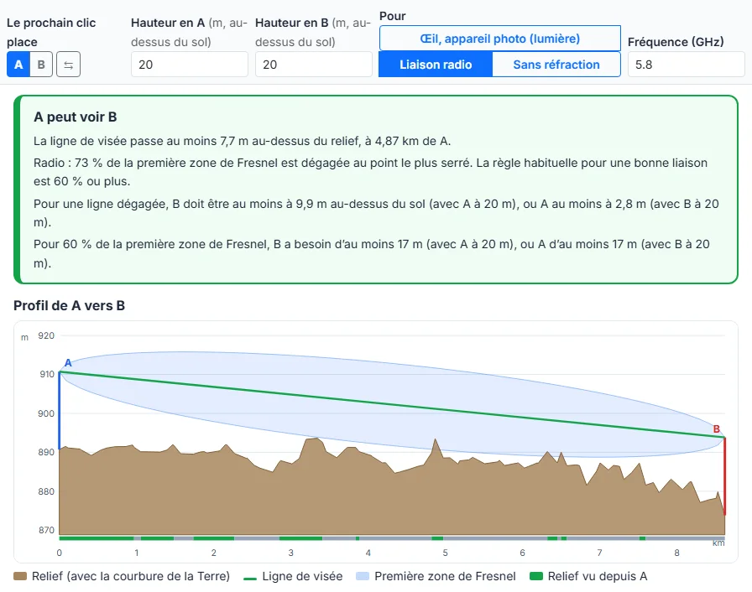Click the 'Profil de A vers B' title
The height and width of the screenshot is (592, 752).
point(69,305)
